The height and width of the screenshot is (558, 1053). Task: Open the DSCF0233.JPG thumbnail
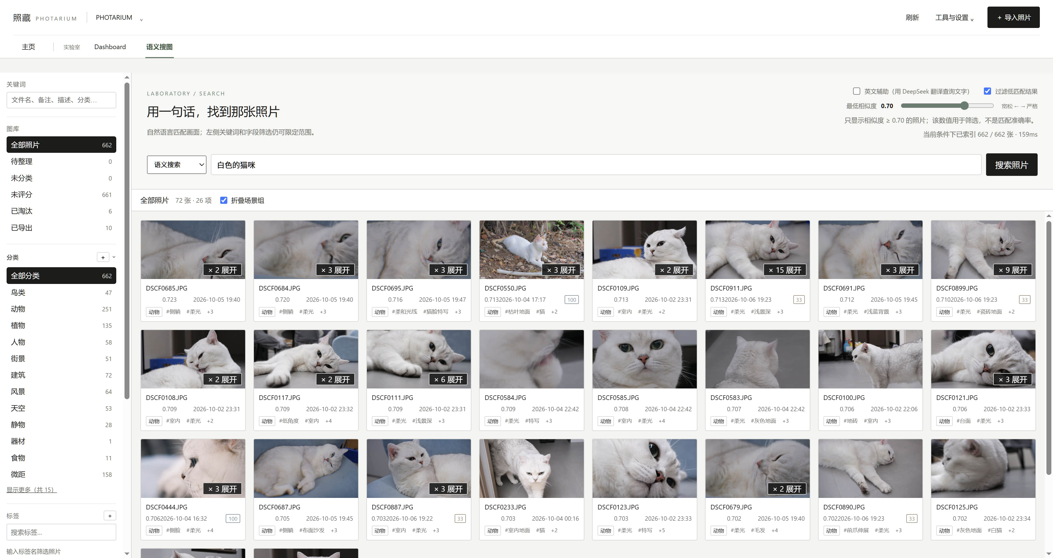pyautogui.click(x=531, y=469)
